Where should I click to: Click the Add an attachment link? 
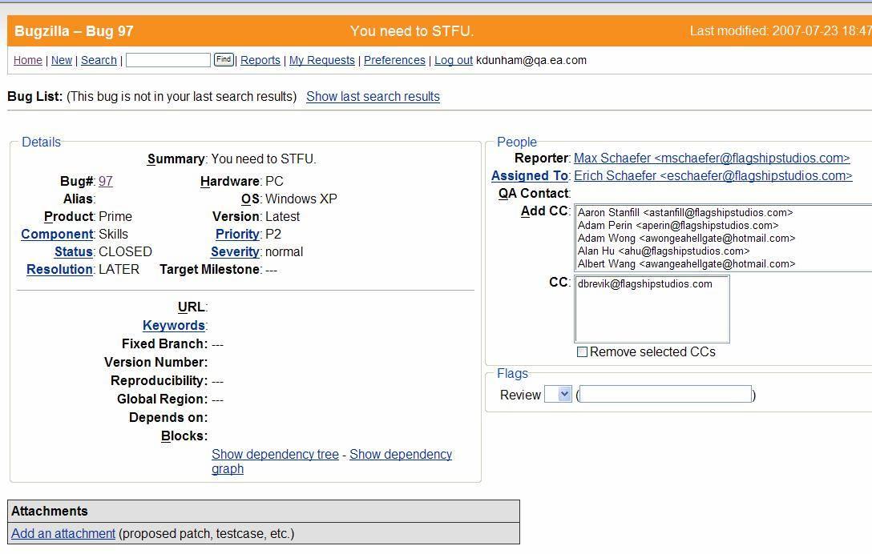click(x=63, y=533)
